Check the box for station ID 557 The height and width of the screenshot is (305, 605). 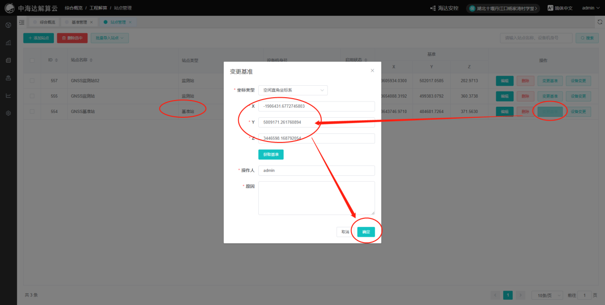click(x=32, y=81)
